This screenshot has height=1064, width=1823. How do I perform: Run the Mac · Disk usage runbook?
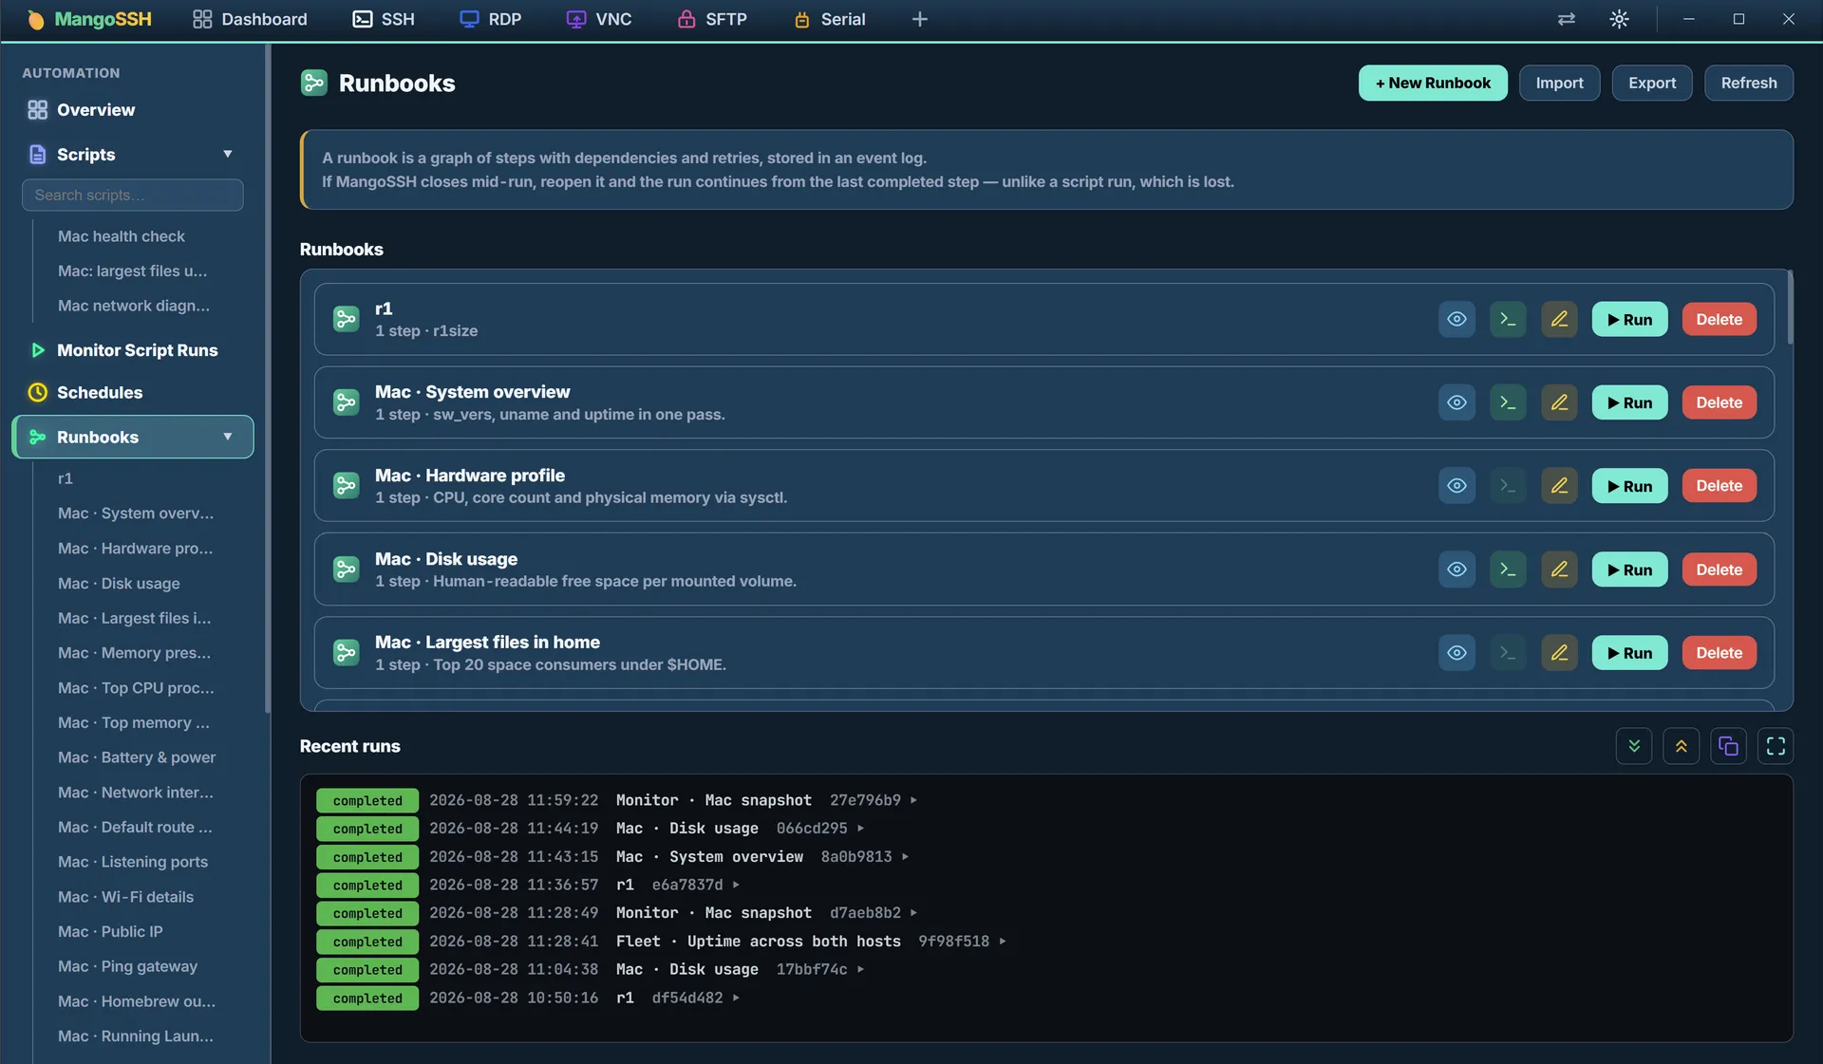pos(1629,569)
